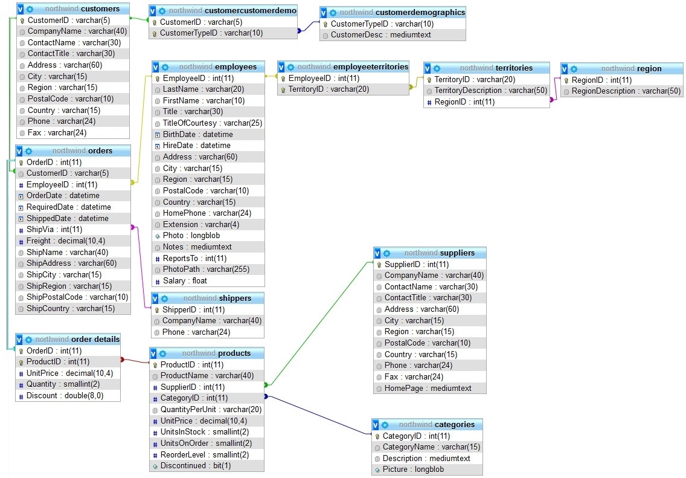Select the Fax column in customers table

pyautogui.click(x=73, y=133)
